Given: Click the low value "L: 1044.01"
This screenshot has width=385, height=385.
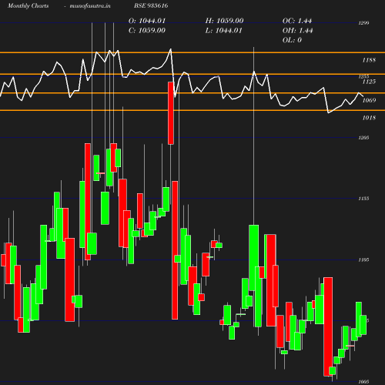Looking at the screenshot, I should click(x=223, y=31).
